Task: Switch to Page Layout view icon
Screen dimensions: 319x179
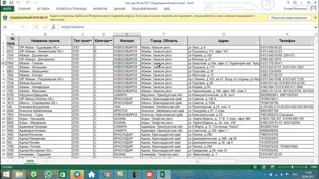Action: click(x=264, y=167)
